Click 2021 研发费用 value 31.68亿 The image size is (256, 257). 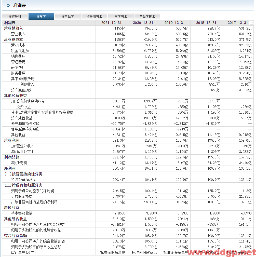119,67
